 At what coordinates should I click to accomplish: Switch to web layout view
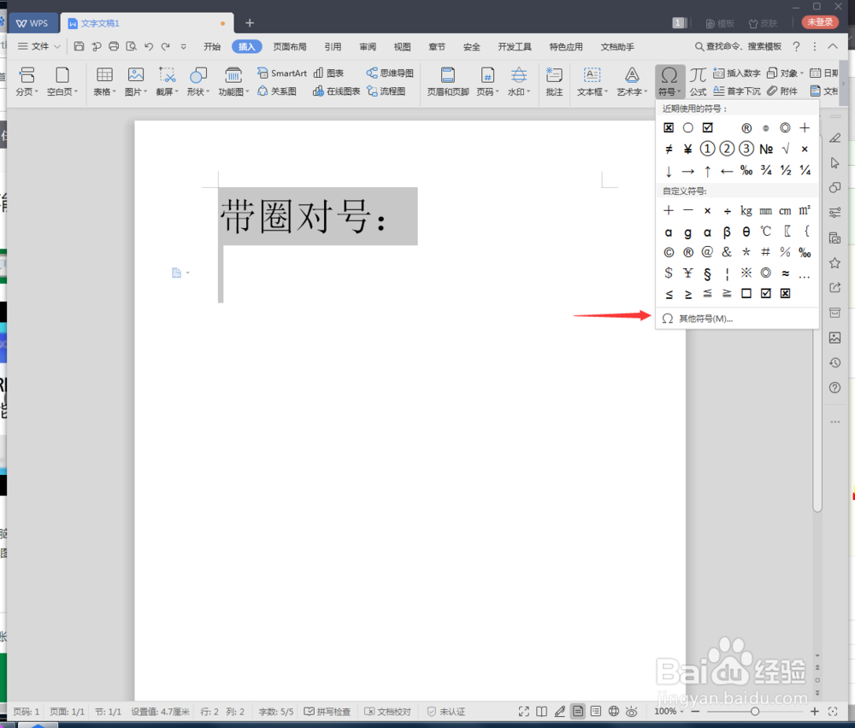click(x=613, y=711)
